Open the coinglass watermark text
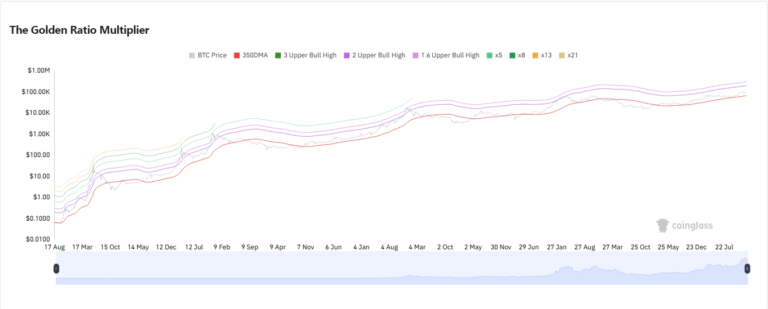 tap(692, 226)
